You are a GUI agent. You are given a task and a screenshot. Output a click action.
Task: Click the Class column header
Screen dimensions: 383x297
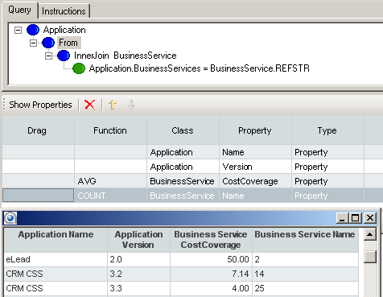[183, 130]
